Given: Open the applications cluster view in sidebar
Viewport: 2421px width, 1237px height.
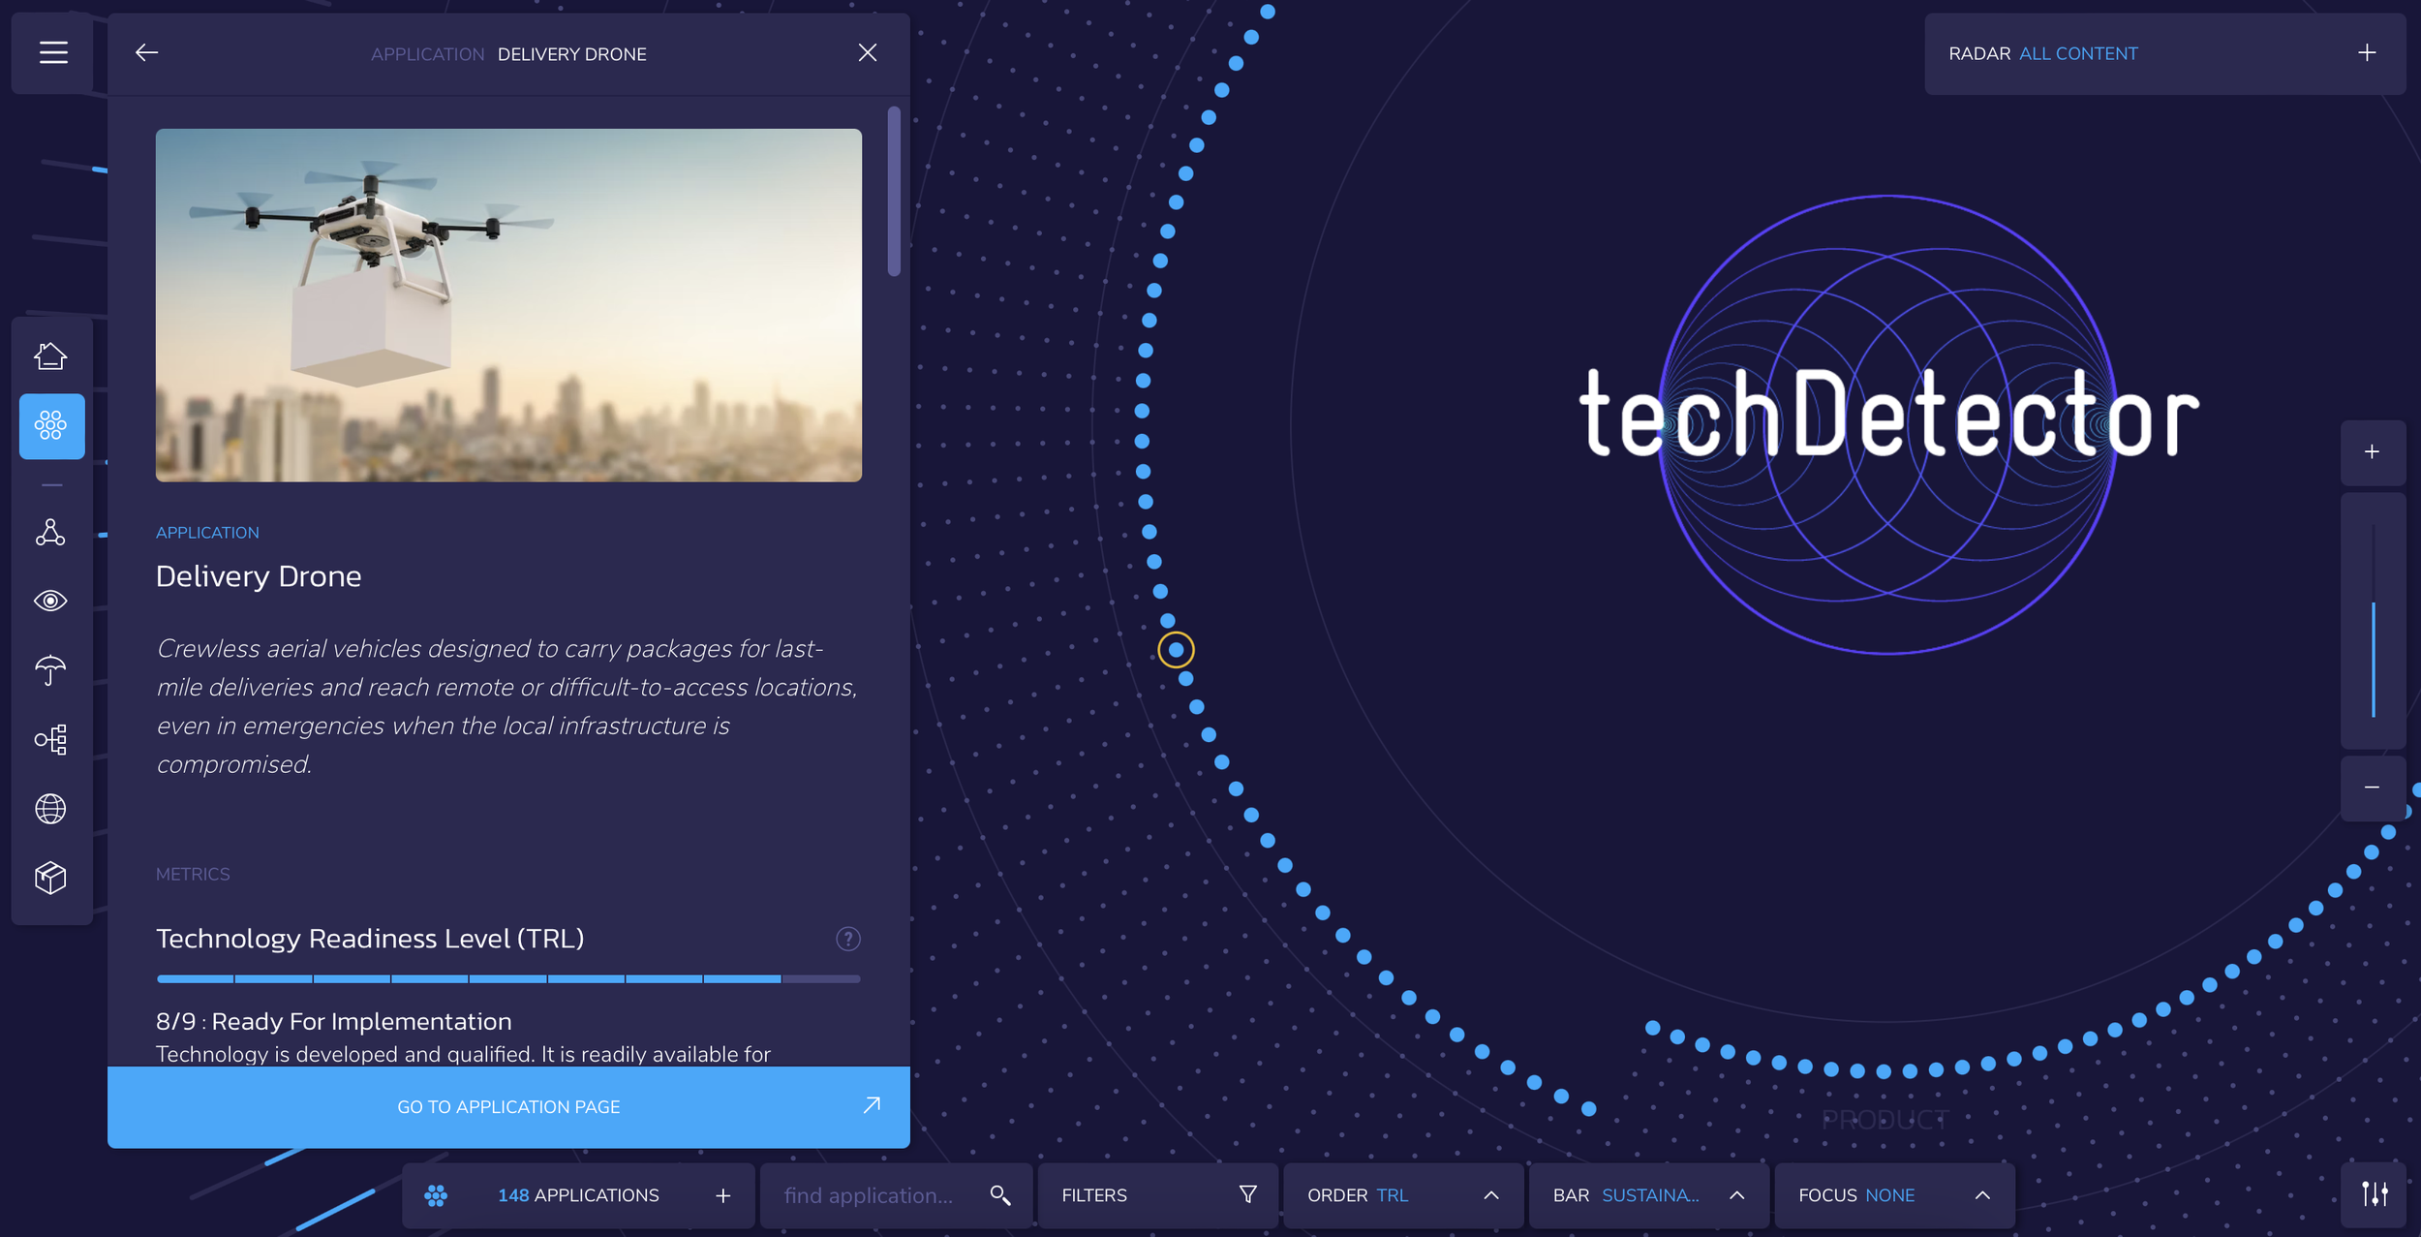Looking at the screenshot, I should pyautogui.click(x=50, y=425).
